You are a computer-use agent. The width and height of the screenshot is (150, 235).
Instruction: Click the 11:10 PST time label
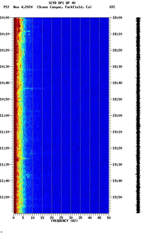[5, 132]
